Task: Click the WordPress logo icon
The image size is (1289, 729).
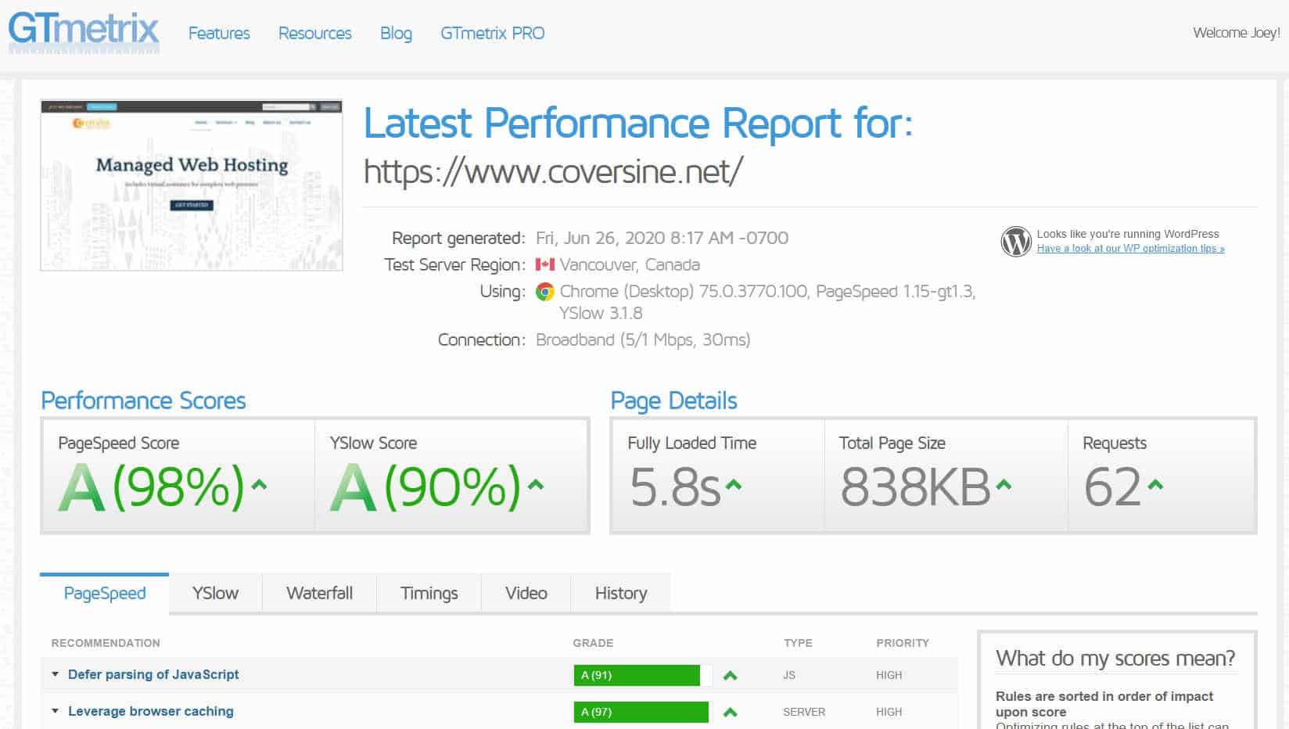Action: (x=1016, y=241)
